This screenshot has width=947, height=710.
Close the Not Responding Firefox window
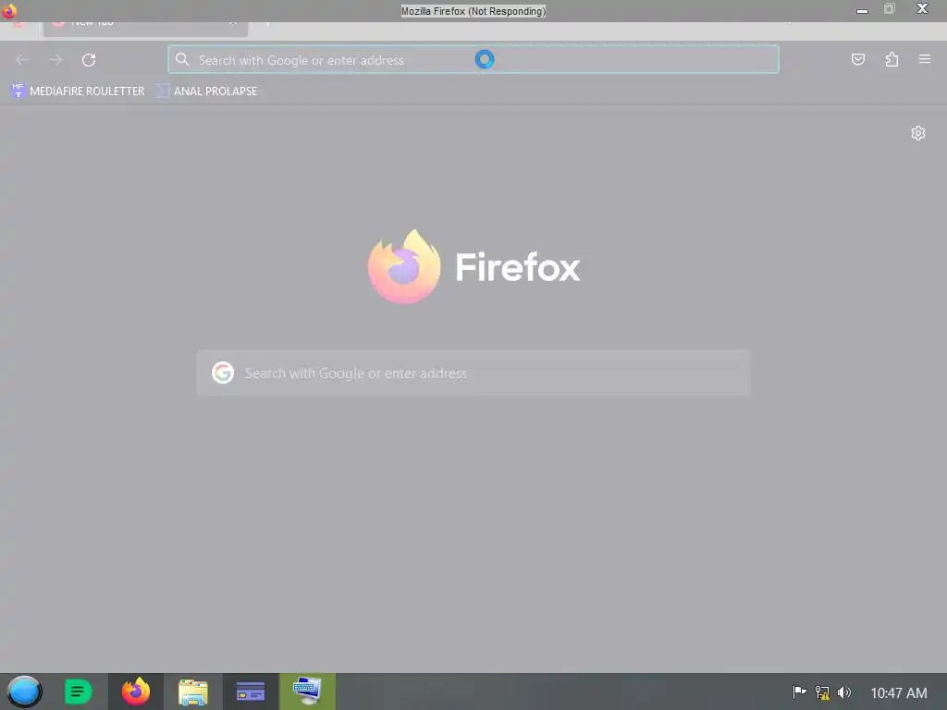[x=922, y=9]
